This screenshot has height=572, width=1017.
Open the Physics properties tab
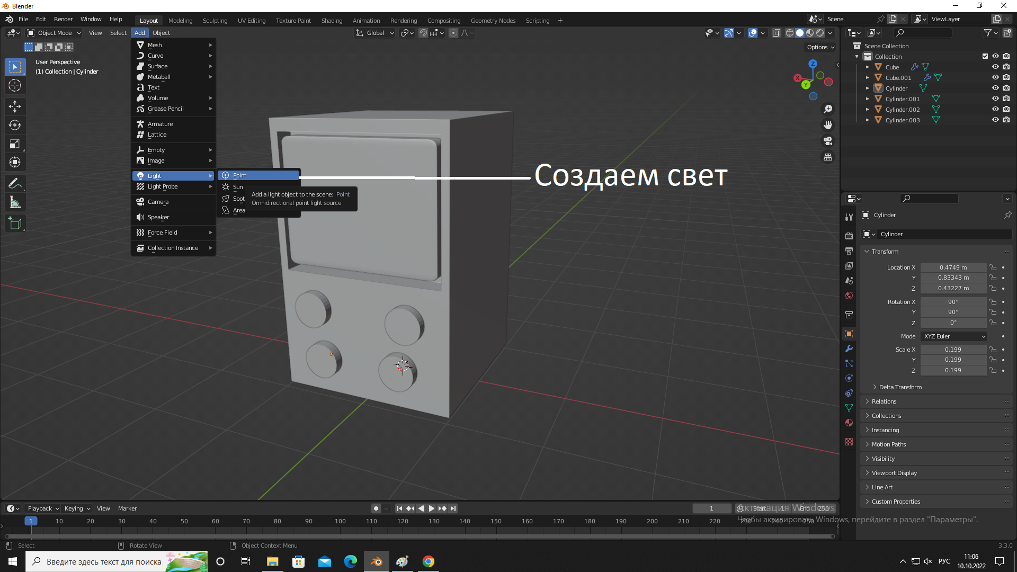coord(849,378)
